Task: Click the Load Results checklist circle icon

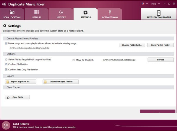Action: (x=6, y=125)
